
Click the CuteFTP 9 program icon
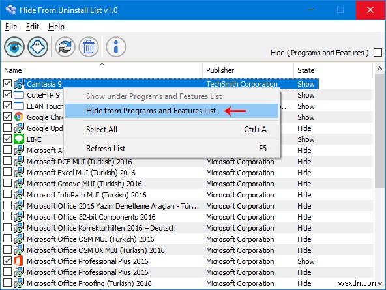(x=19, y=94)
